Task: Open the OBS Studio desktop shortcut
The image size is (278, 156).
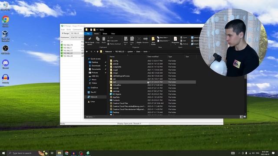Action: pos(6,50)
